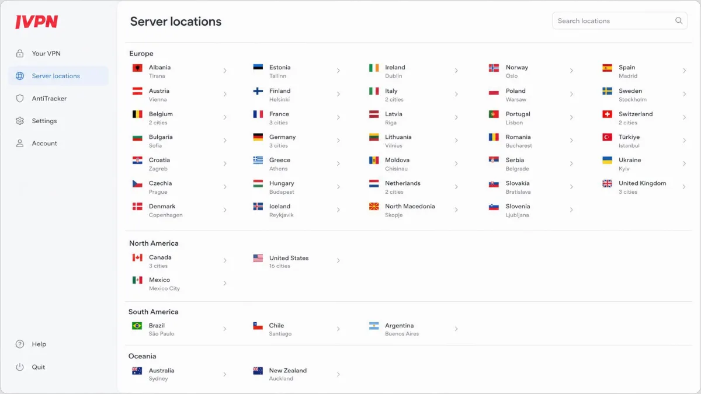This screenshot has height=394, width=701.
Task: Click the globe icon beside Server locations
Action: pyautogui.click(x=20, y=76)
